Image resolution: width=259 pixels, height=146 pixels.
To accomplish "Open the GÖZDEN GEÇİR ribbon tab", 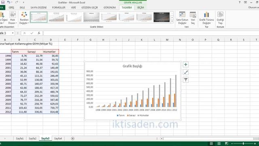I will (x=89, y=8).
